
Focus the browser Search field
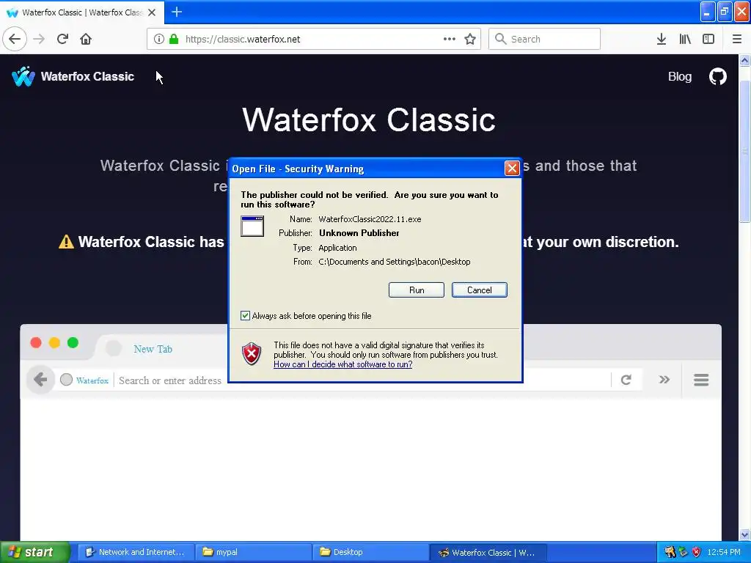tap(544, 39)
